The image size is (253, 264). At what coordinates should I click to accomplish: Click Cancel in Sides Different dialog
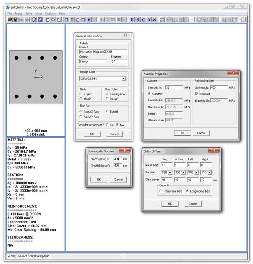193,204
